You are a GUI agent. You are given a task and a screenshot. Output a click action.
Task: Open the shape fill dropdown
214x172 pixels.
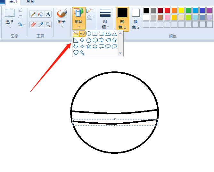[90, 17]
